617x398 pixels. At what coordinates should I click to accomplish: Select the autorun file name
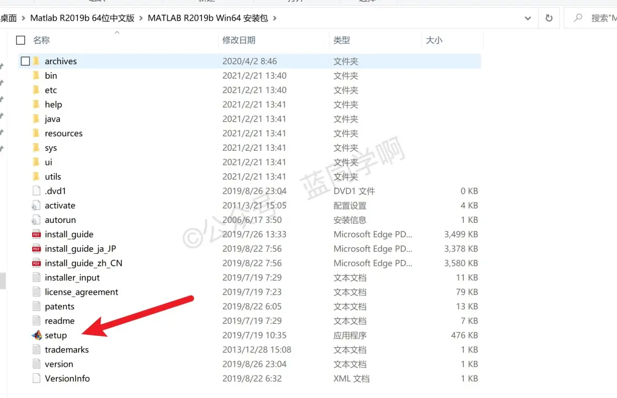click(x=60, y=220)
